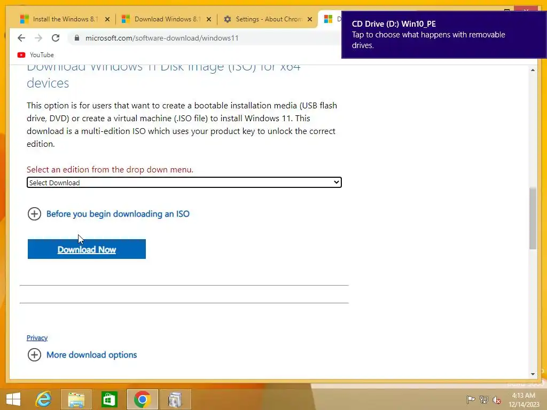Close the Download Windows 8.1 tab
Image resolution: width=547 pixels, height=410 pixels.
[209, 19]
